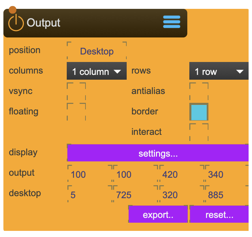Expand the rows dropdown showing 1 row

pyautogui.click(x=219, y=72)
